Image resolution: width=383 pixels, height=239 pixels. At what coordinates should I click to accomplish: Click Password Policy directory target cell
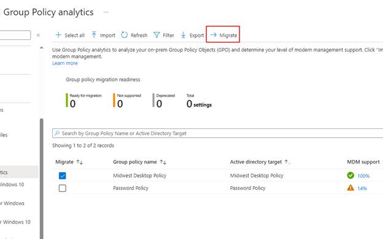point(247,188)
